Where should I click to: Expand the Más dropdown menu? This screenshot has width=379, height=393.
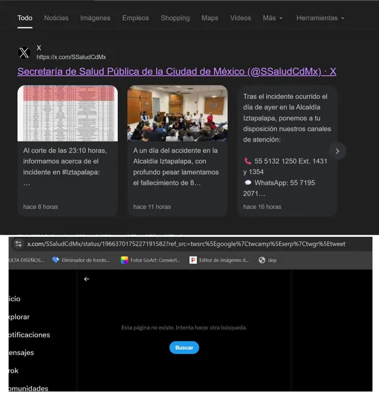(x=272, y=18)
